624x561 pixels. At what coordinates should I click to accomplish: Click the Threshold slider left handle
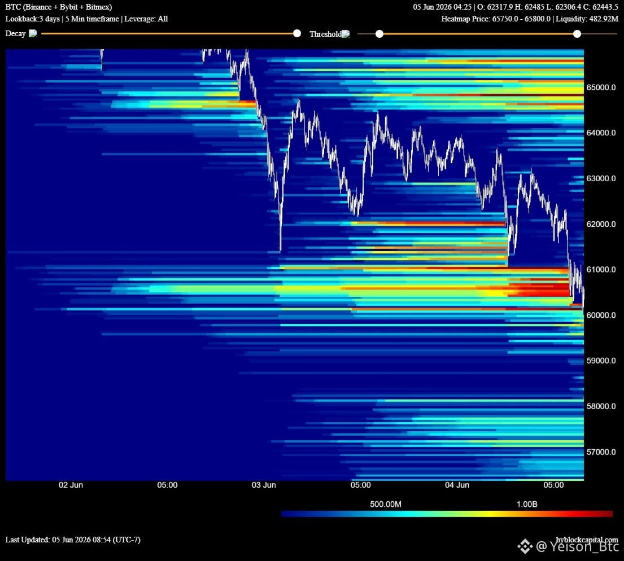(x=379, y=34)
